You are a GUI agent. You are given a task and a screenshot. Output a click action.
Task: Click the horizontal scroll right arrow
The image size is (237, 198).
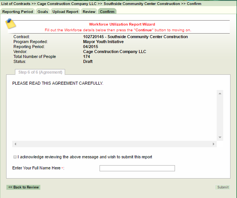click(x=214, y=144)
